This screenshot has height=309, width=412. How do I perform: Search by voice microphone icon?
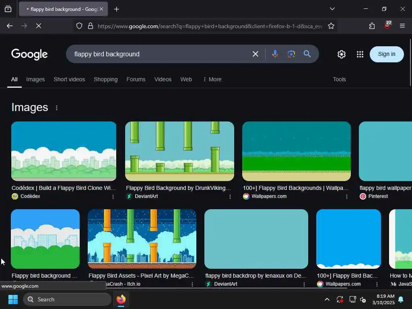click(x=275, y=54)
